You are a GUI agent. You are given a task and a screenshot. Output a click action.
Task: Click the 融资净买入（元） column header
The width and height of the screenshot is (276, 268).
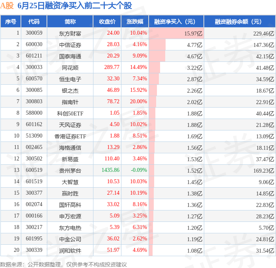coord(176,21)
